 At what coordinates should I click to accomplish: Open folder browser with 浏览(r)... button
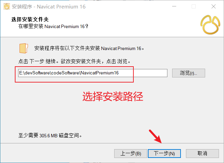point(188,73)
